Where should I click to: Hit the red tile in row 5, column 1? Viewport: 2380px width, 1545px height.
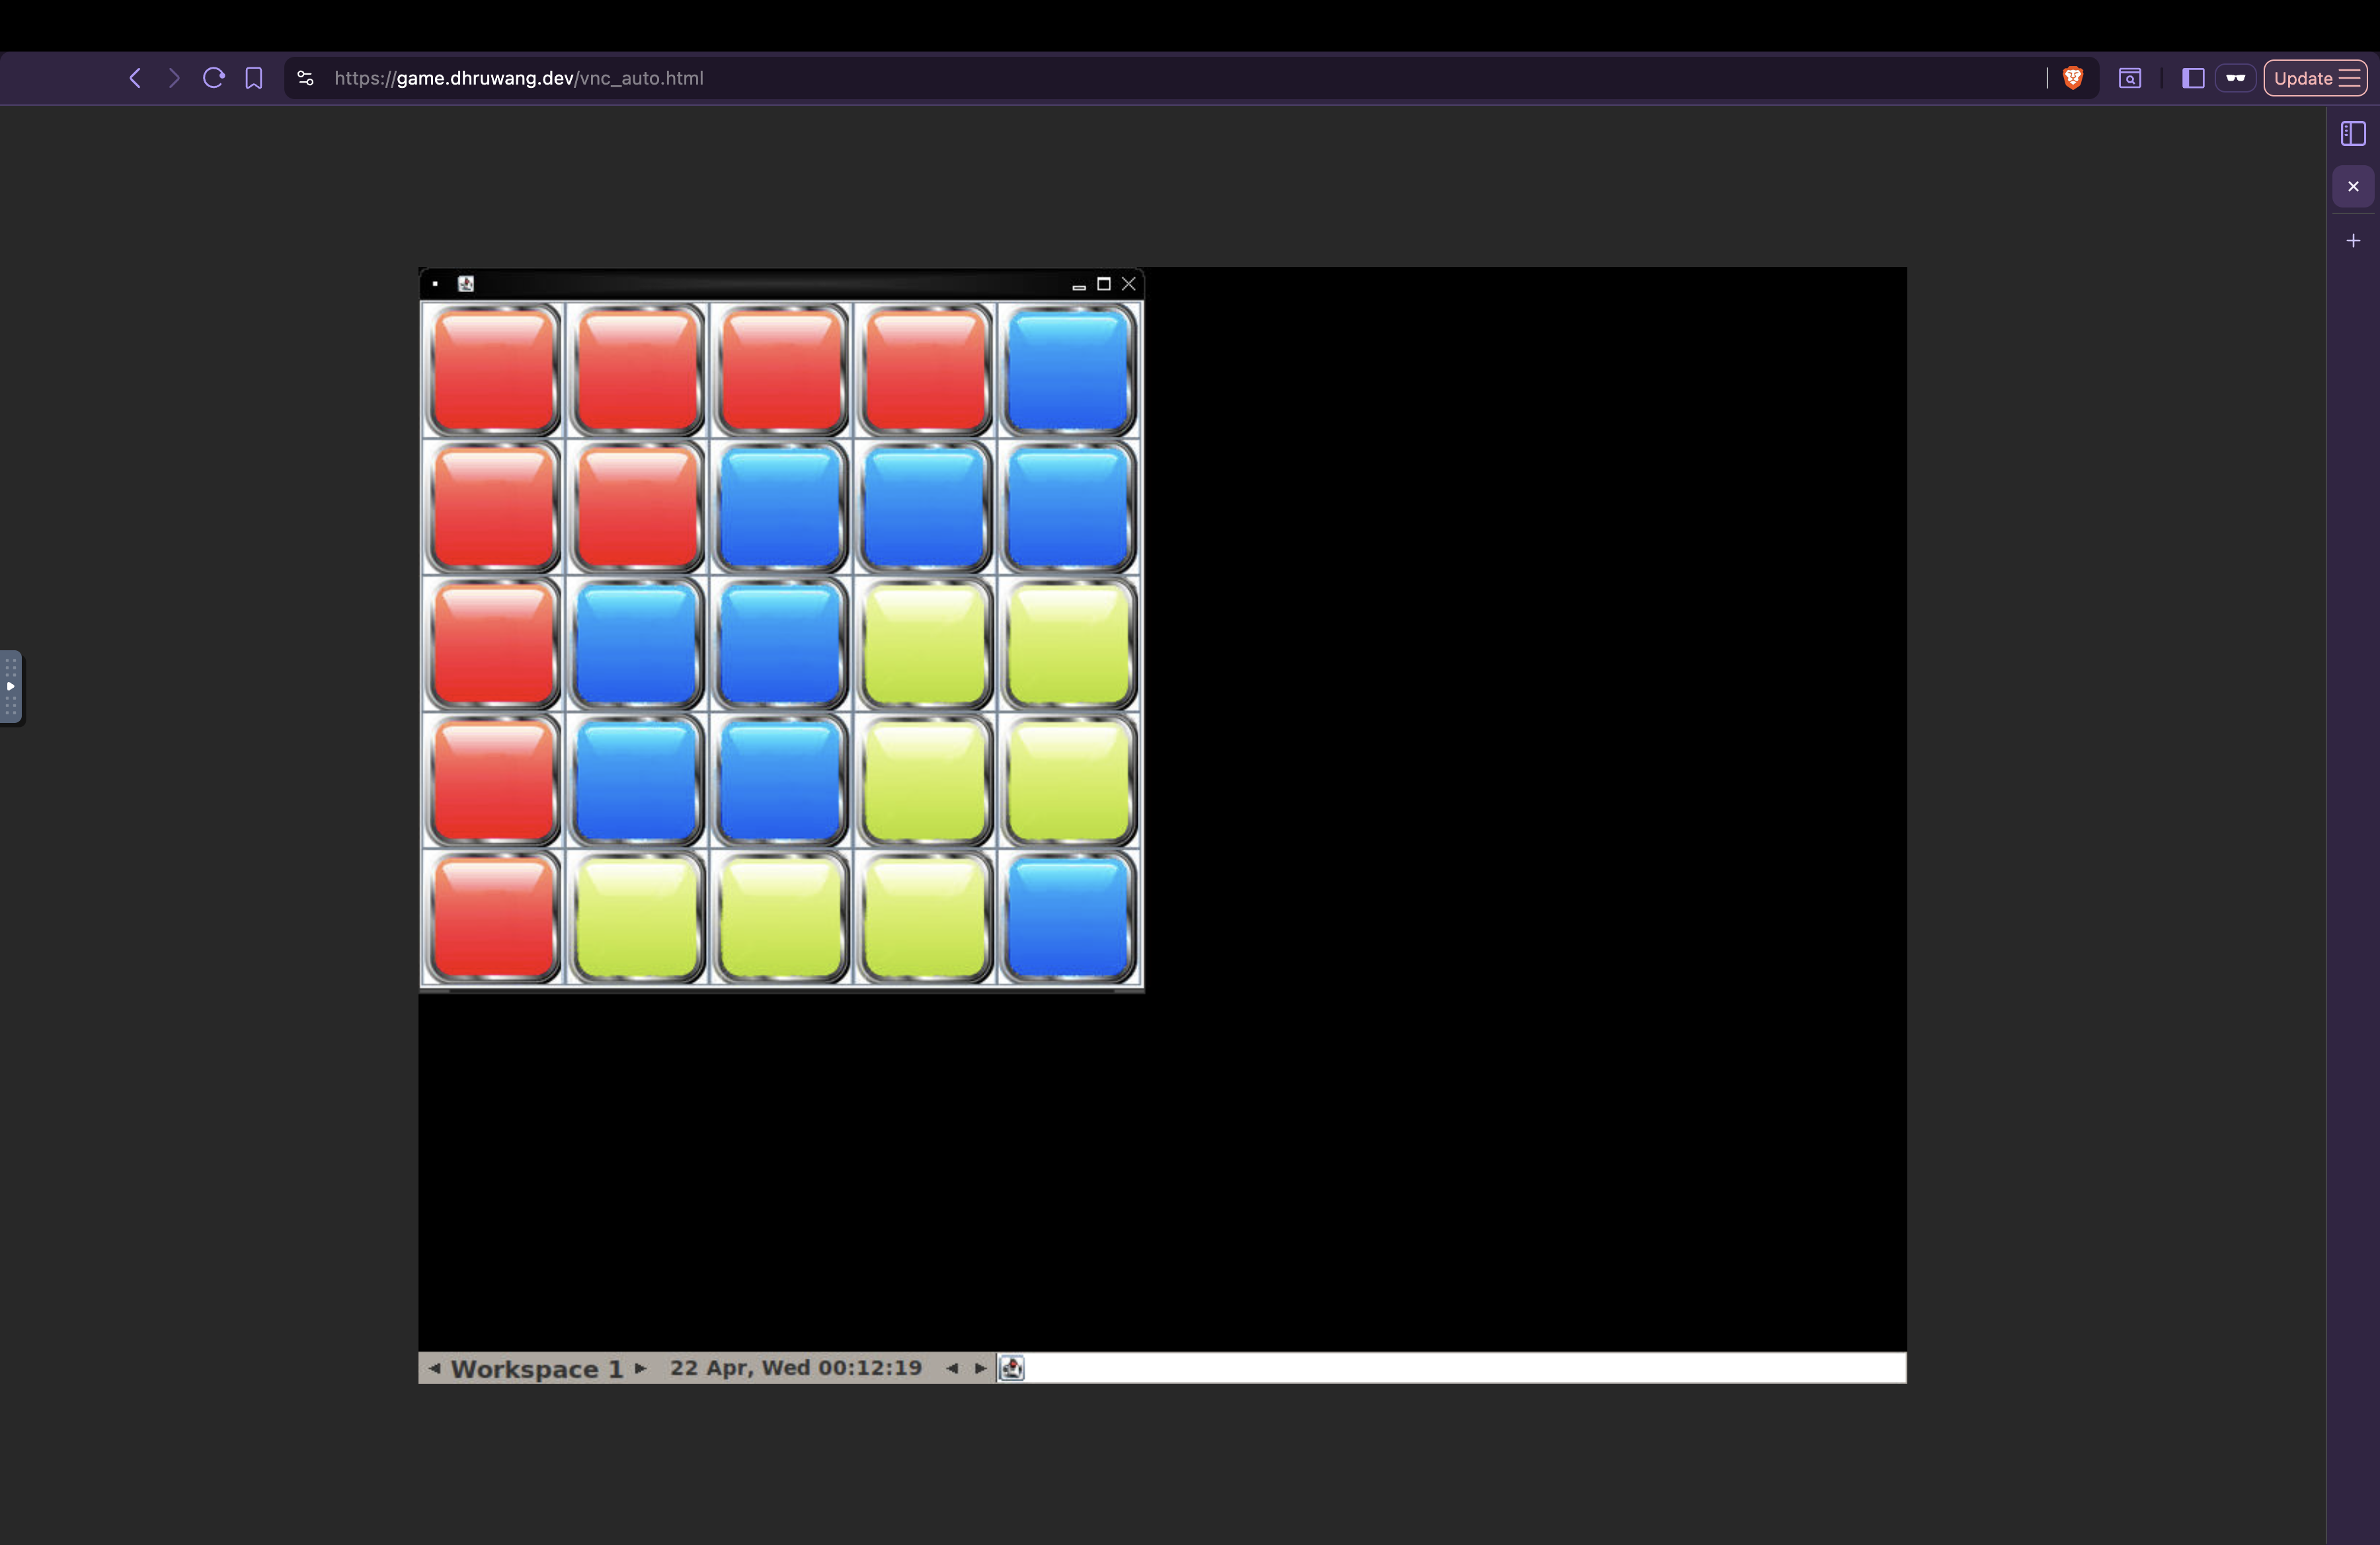tap(494, 919)
